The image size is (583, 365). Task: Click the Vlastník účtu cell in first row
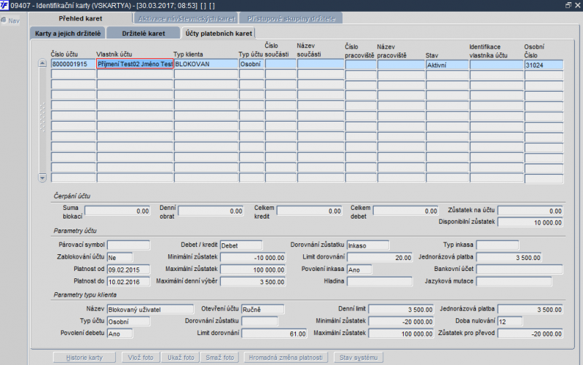tap(135, 64)
